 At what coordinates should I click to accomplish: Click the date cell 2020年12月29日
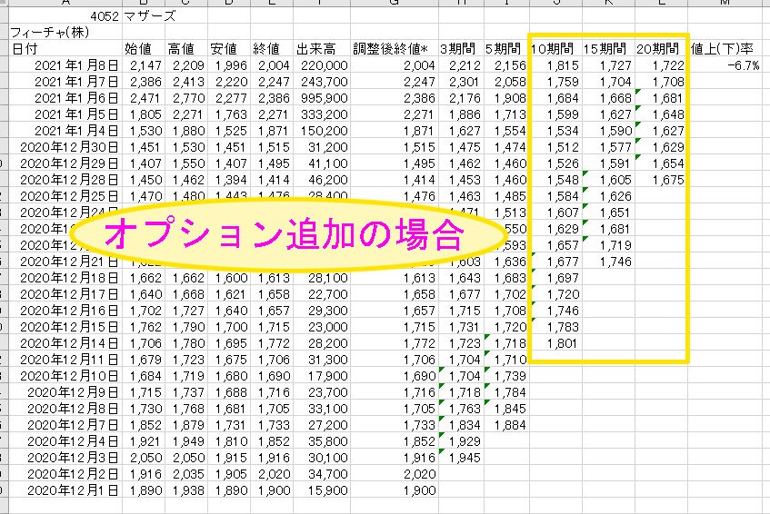(x=65, y=163)
